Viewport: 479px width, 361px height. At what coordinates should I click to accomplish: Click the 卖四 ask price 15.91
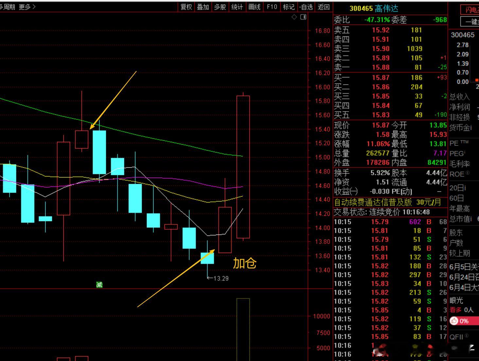[381, 39]
